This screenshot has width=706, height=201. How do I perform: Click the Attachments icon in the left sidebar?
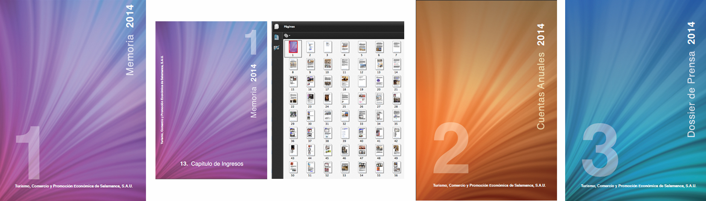277,47
